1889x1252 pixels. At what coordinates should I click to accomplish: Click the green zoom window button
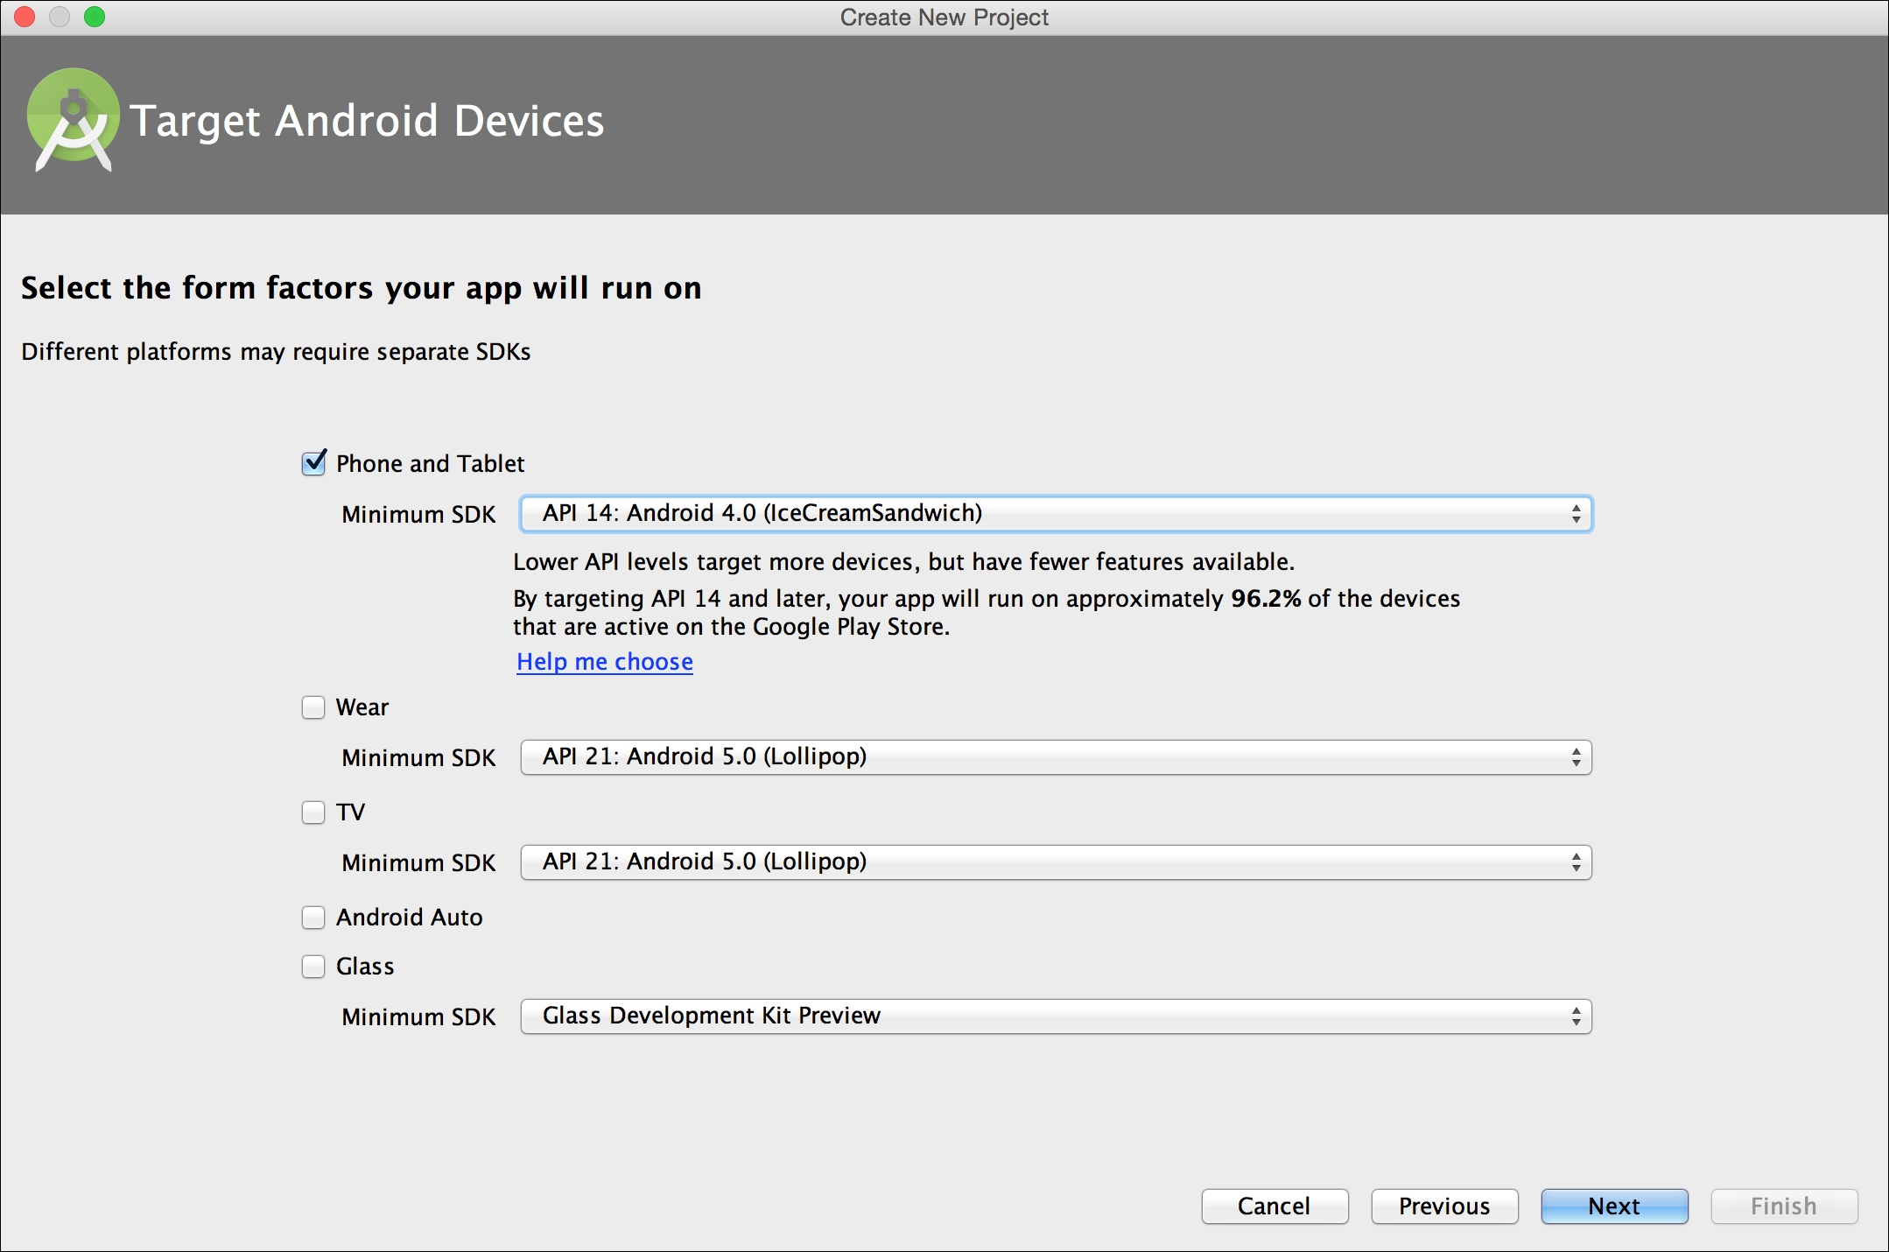click(95, 17)
